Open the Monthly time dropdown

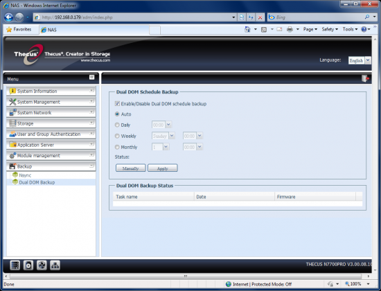200,147
